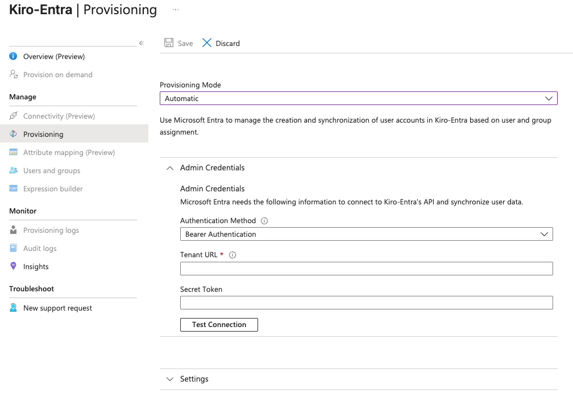Focus the Secret Token input field
573x402 pixels.
pos(366,303)
